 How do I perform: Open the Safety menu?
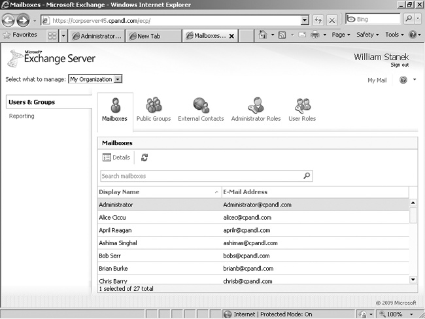[x=367, y=35]
